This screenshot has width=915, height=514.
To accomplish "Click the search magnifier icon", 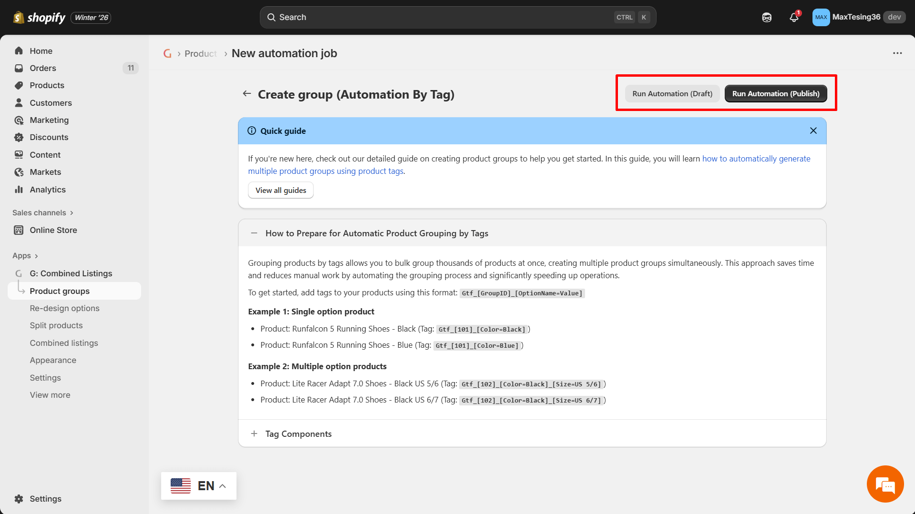I will [x=271, y=17].
